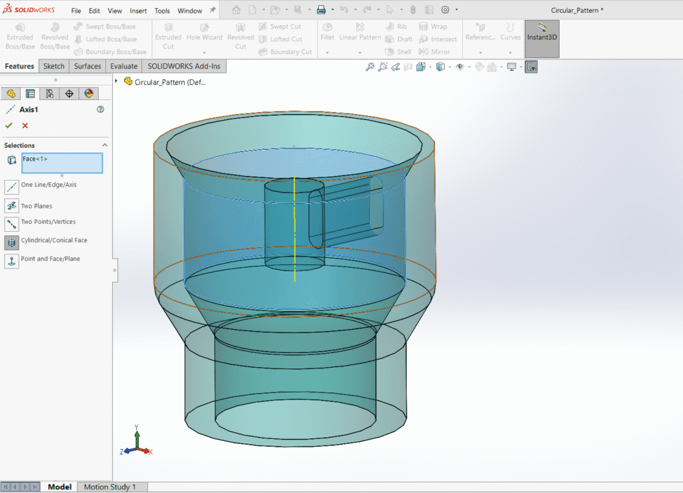
Task: Choose Boundary Boss/Base feature
Action: coord(110,52)
